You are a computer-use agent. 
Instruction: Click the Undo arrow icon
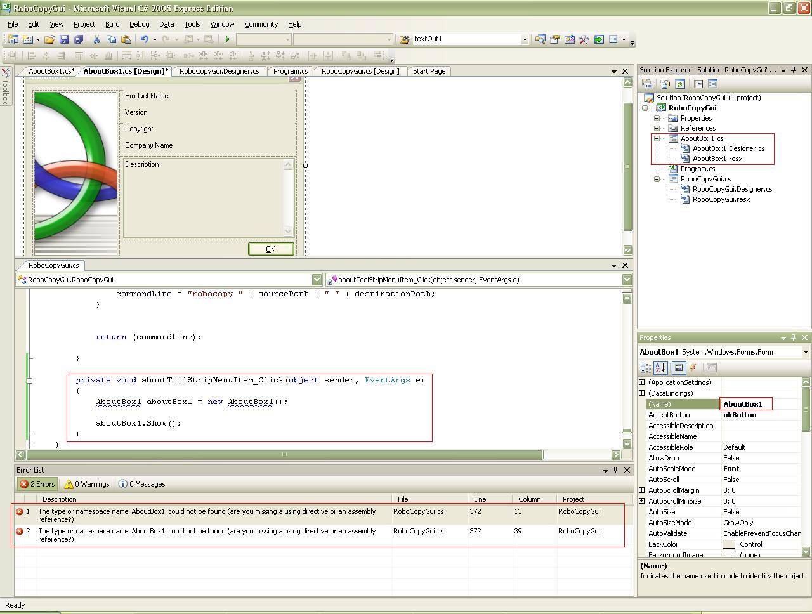(144, 39)
